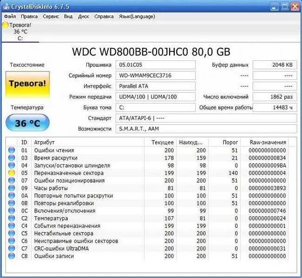
Task: Click the ID column header
Action: [24, 142]
